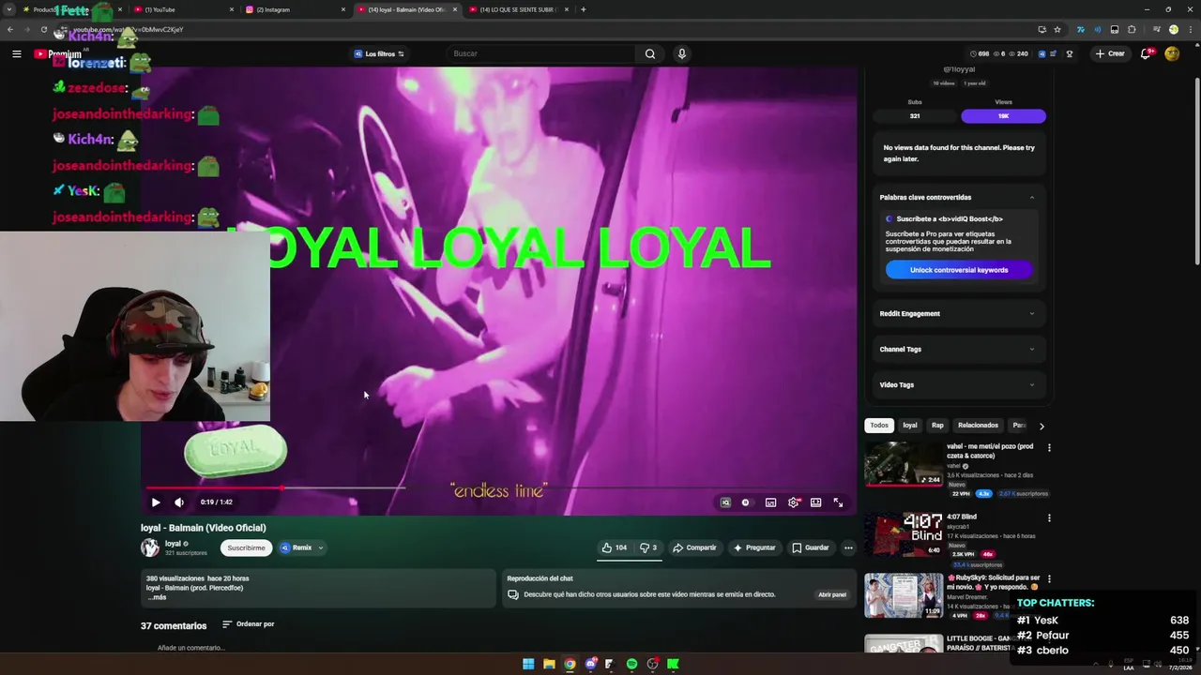Select the loyal filter chip
Screen dimensions: 1201x675
909,425
